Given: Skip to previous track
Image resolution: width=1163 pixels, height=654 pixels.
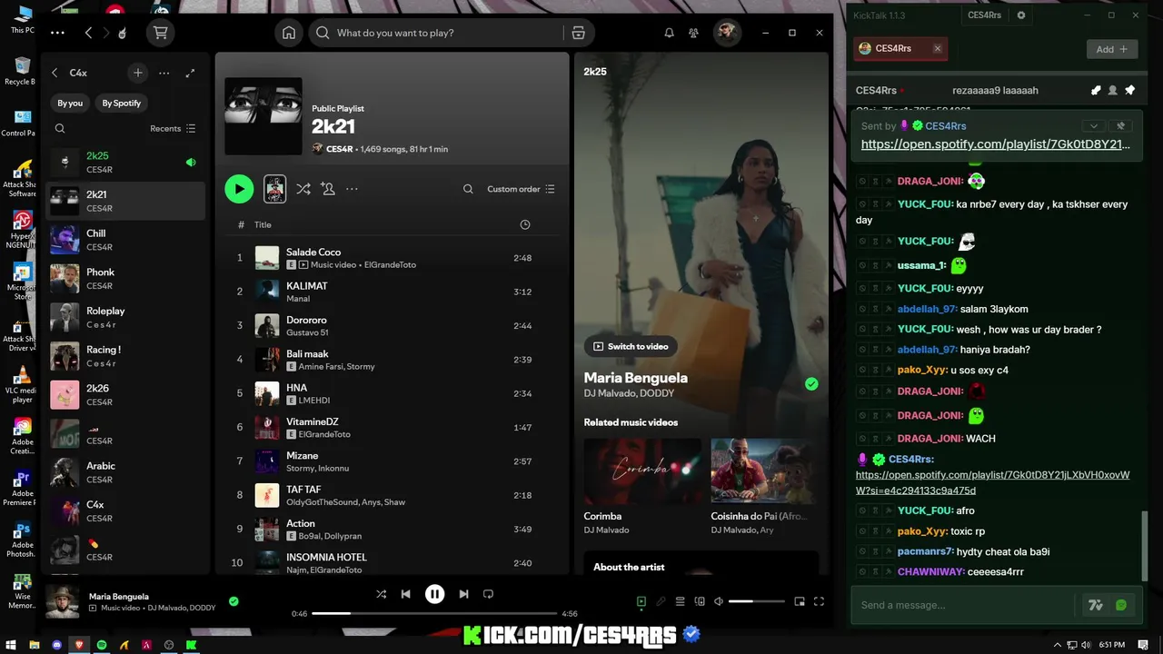Looking at the screenshot, I should pyautogui.click(x=406, y=594).
